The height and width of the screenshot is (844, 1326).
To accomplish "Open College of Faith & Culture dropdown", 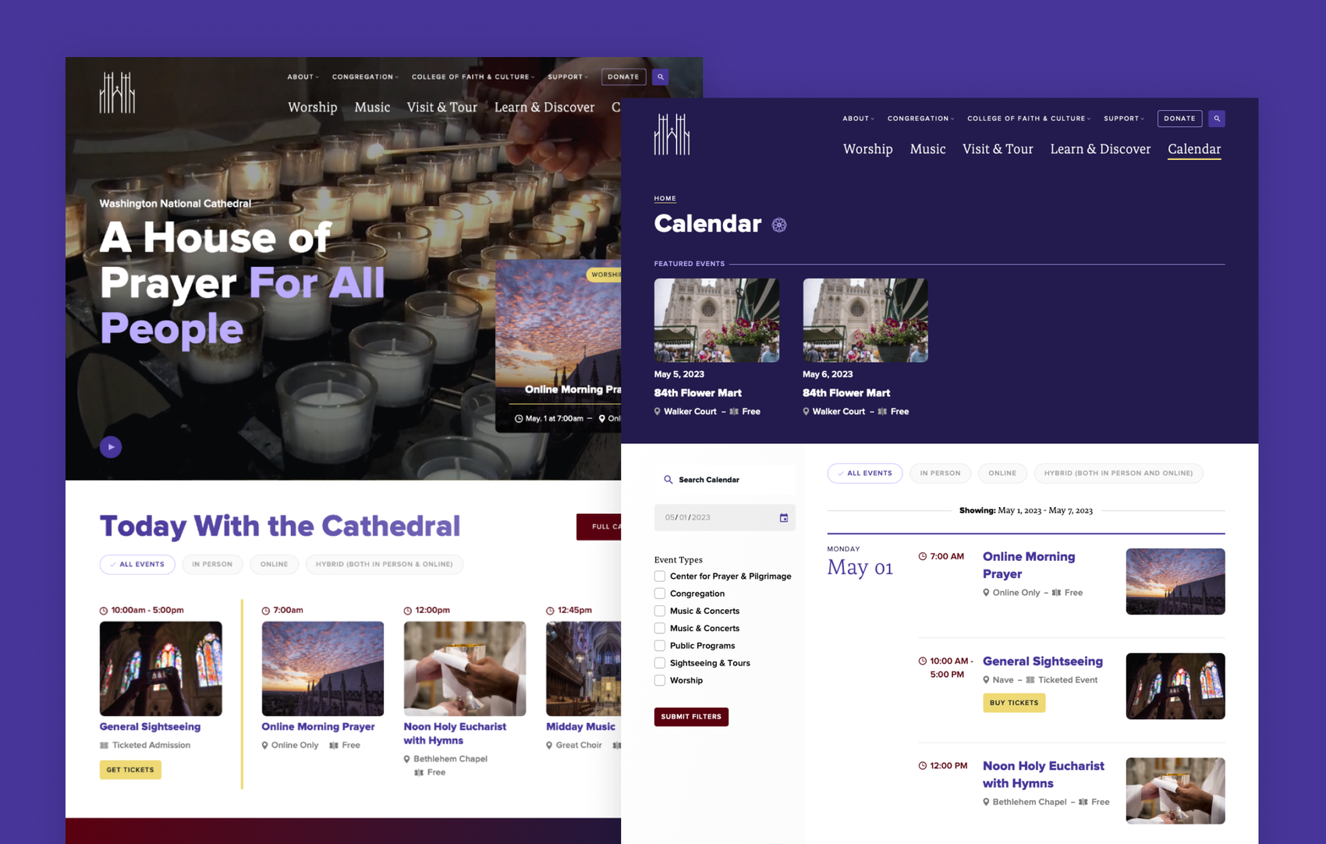I will click(x=1027, y=119).
